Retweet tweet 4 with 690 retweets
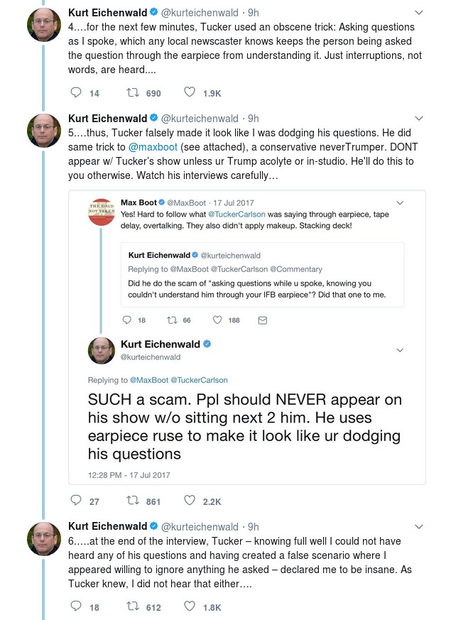Image resolution: width=451 pixels, height=620 pixels. [132, 92]
